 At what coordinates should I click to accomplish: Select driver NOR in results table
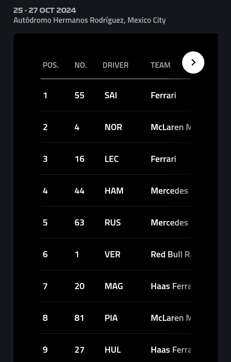click(113, 127)
